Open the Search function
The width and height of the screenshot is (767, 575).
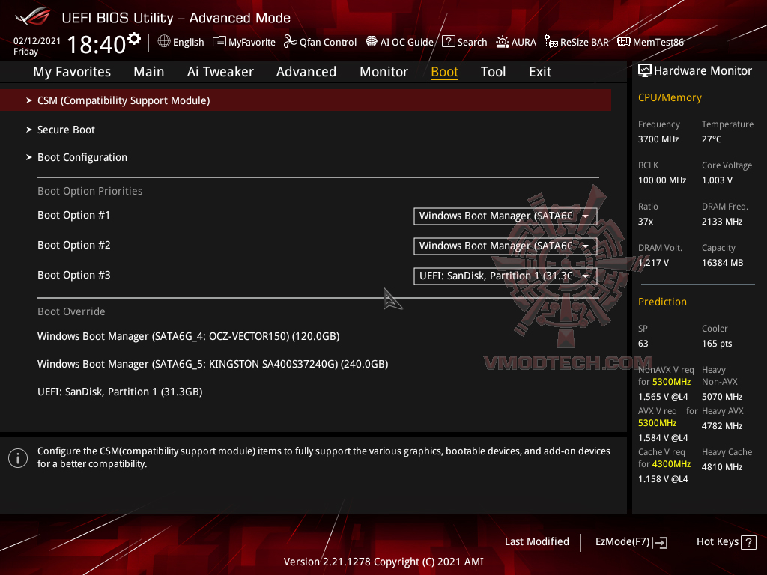tap(464, 42)
